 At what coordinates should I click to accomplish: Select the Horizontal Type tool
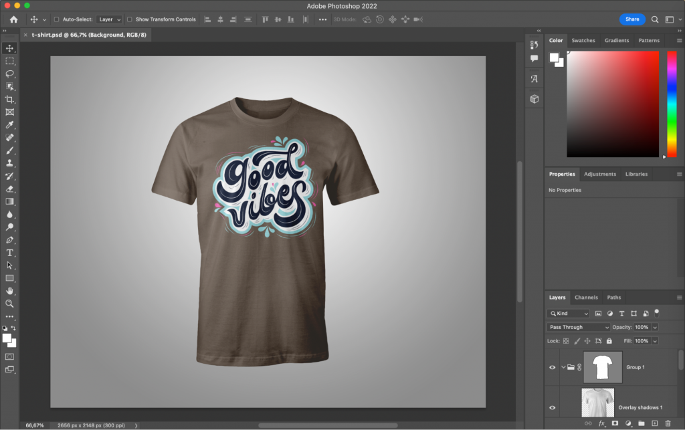coord(10,253)
